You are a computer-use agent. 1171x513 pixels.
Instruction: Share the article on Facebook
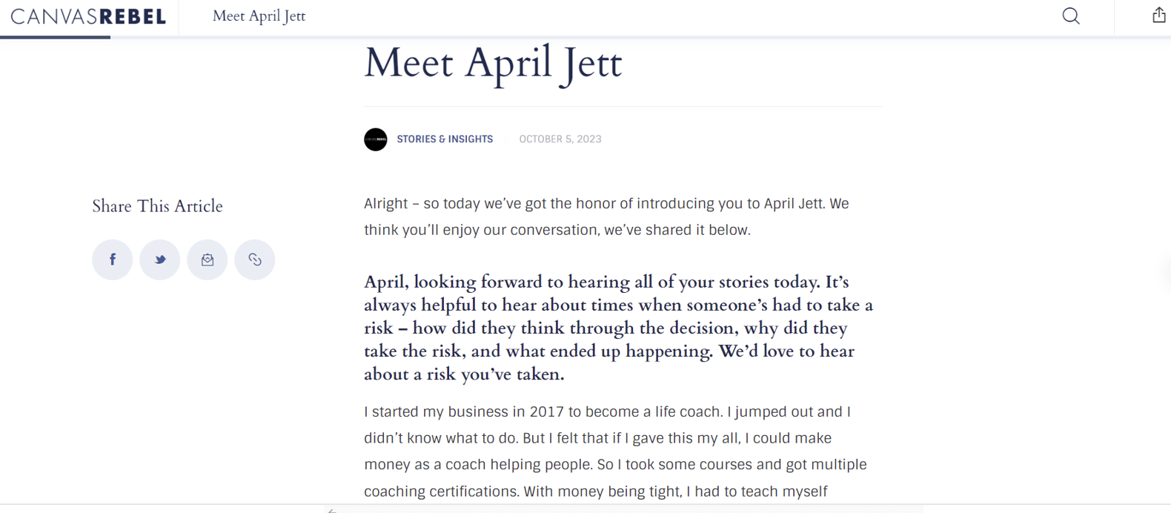pyautogui.click(x=113, y=259)
